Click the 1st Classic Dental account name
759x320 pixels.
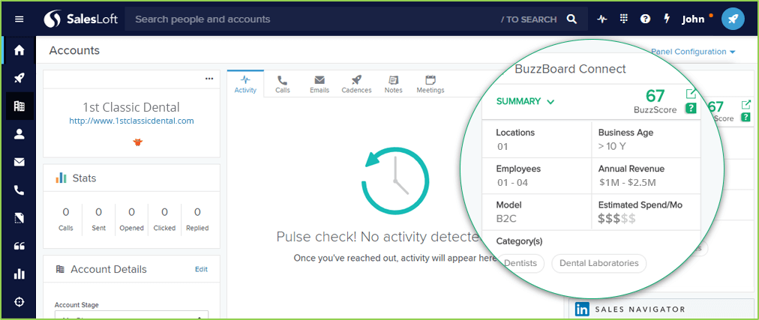tap(131, 107)
